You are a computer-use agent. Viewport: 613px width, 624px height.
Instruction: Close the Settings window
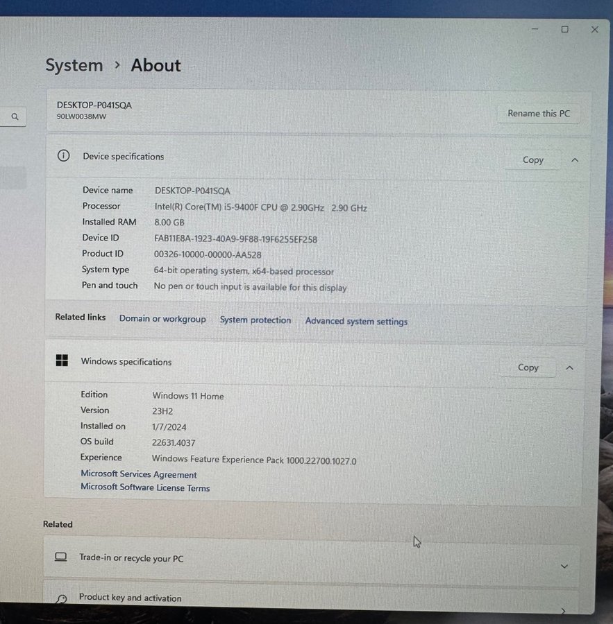click(594, 29)
